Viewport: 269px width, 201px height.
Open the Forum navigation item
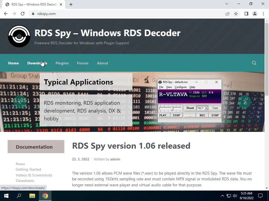tap(83, 63)
